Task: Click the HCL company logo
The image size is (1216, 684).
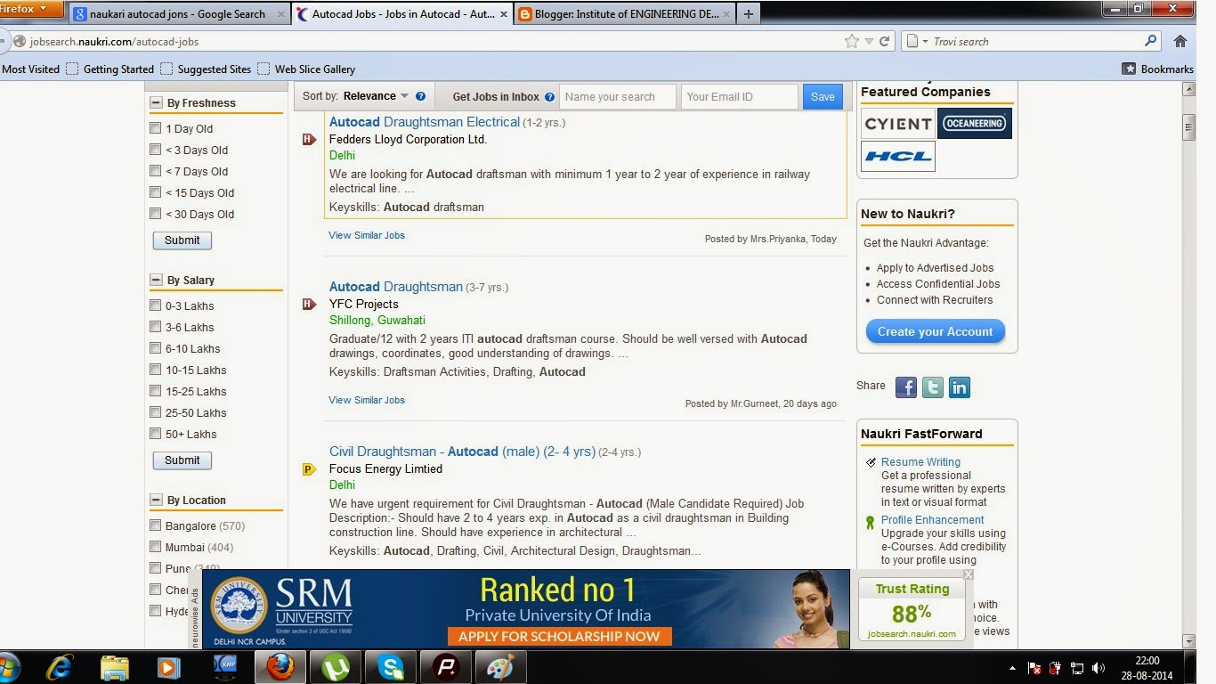Action: 898,156
